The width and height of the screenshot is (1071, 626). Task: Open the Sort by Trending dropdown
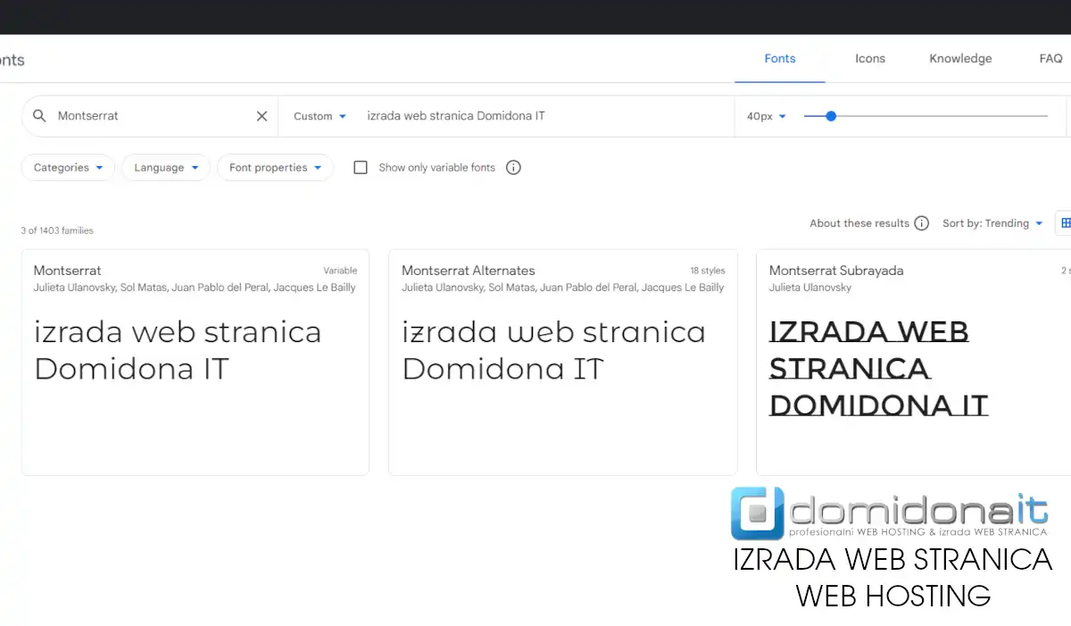coord(992,223)
